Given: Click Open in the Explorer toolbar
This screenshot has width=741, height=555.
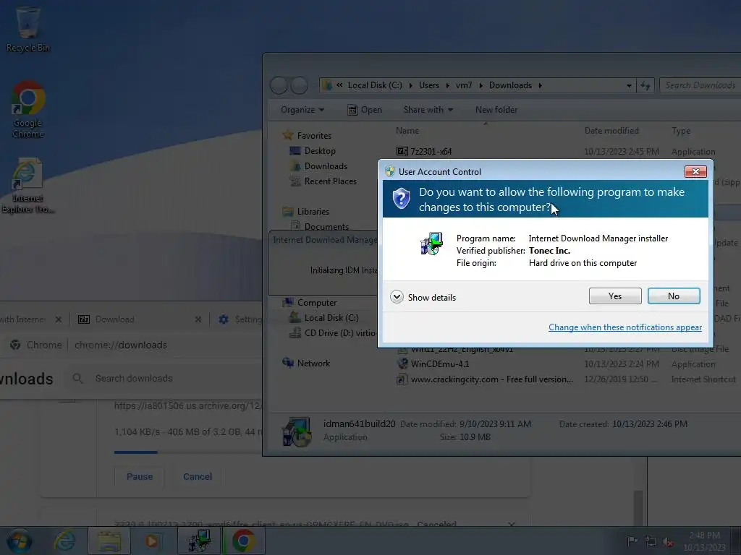Looking at the screenshot, I should click(365, 110).
